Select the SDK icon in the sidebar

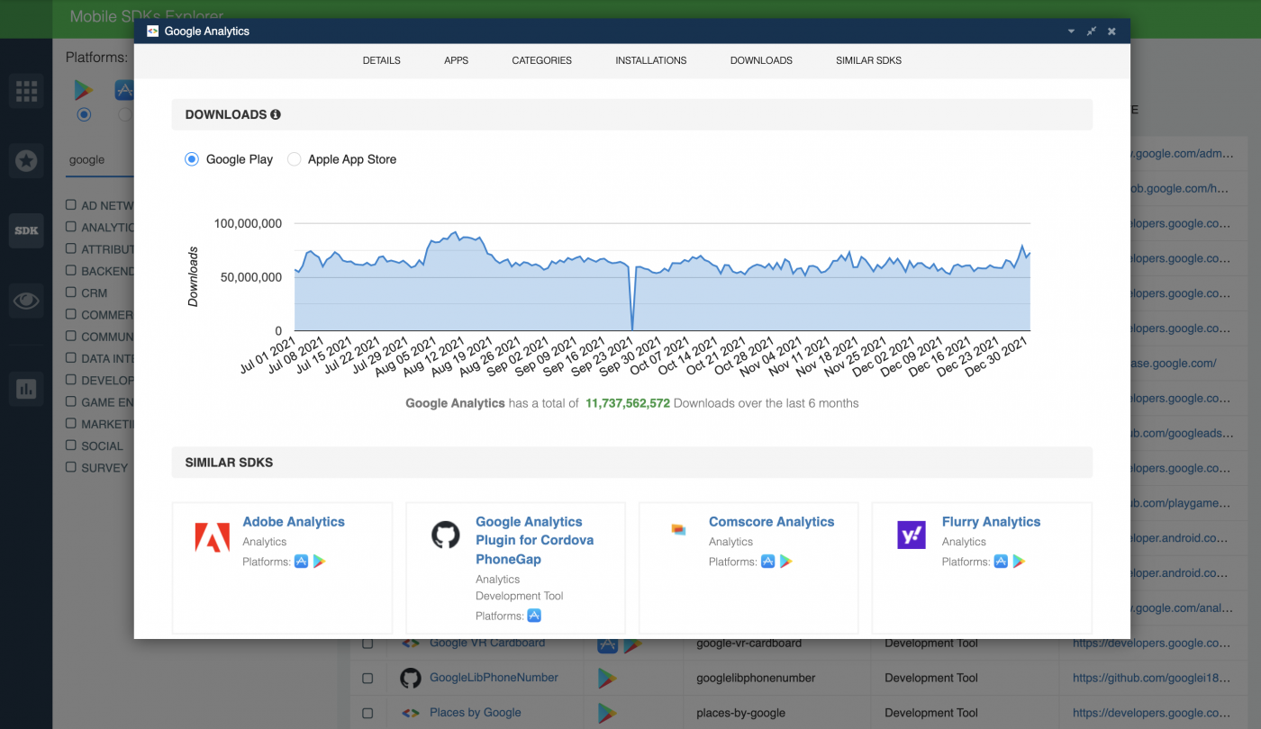(26, 230)
